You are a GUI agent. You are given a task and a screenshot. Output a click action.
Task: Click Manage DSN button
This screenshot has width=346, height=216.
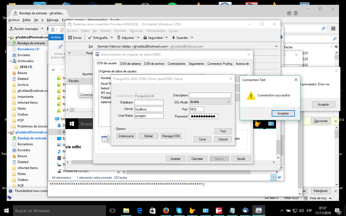tap(171, 136)
